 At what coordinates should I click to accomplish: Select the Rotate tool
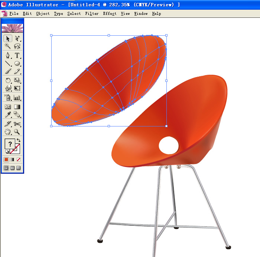point(8,80)
